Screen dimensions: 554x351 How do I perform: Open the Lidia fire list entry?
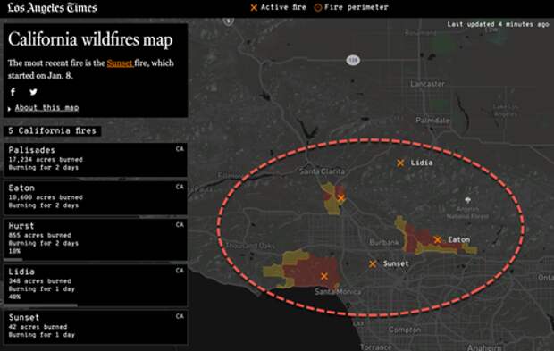tap(96, 285)
